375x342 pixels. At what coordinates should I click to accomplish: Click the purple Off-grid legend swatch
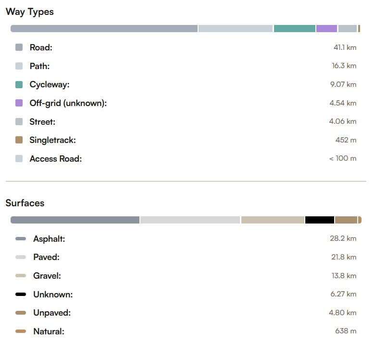(x=19, y=103)
